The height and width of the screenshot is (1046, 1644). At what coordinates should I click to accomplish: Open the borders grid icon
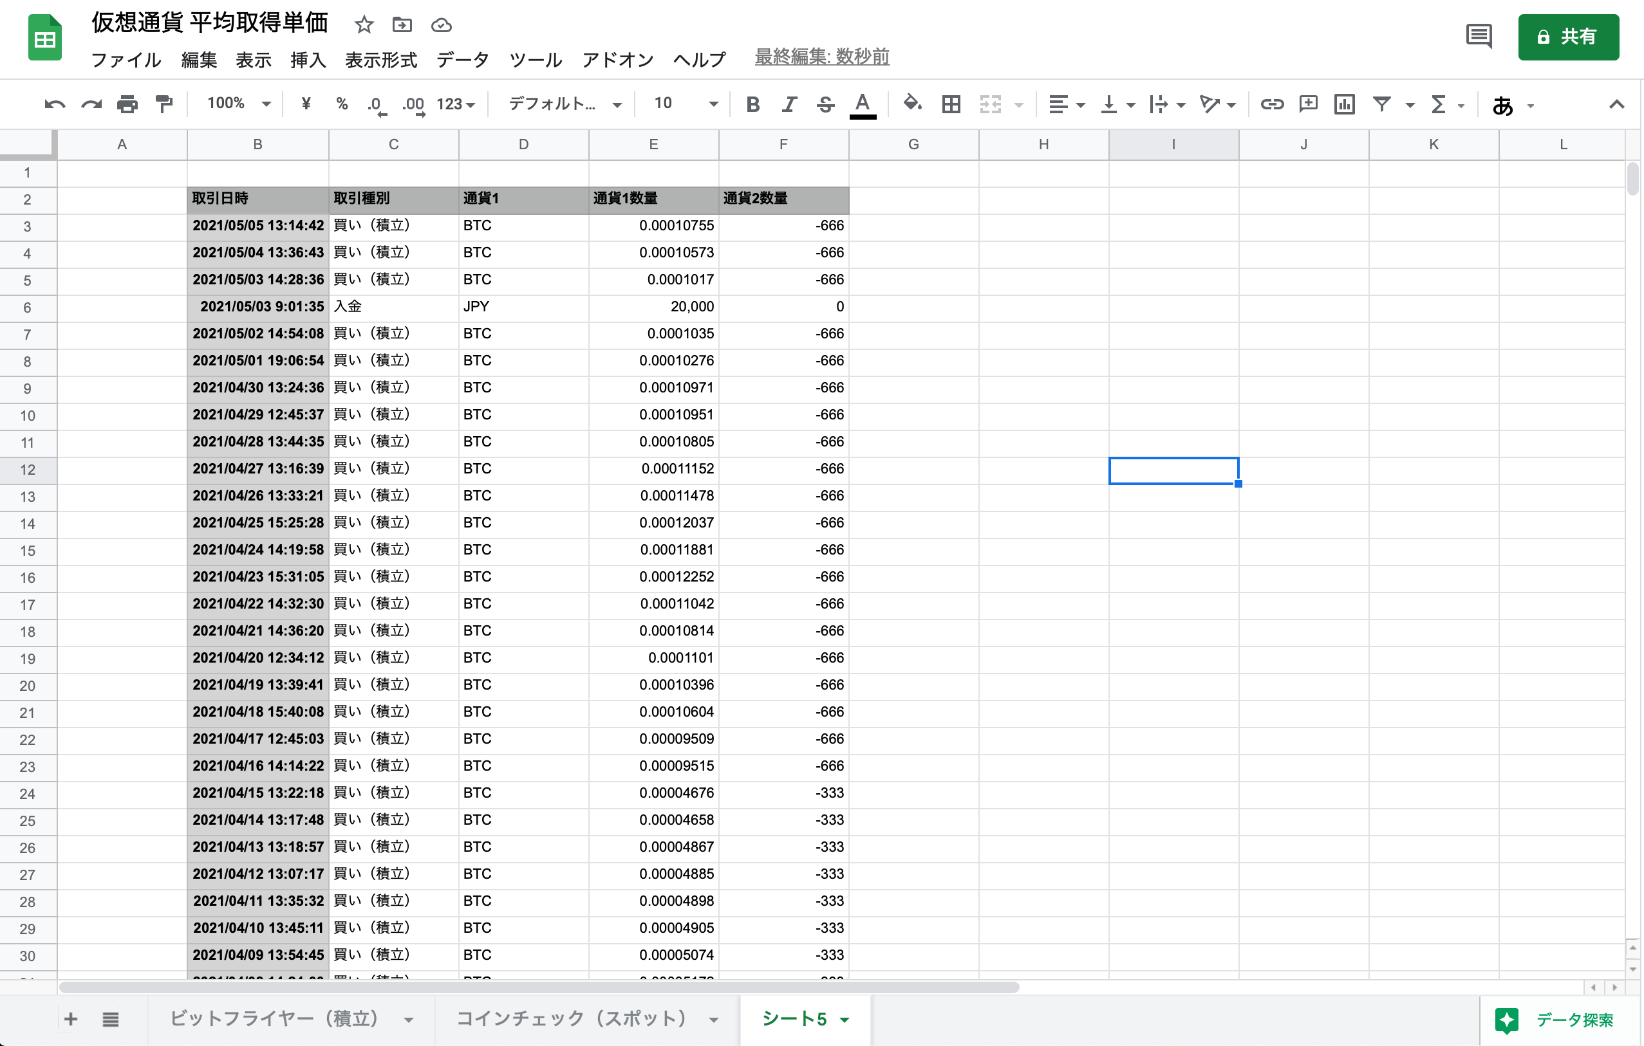[951, 104]
